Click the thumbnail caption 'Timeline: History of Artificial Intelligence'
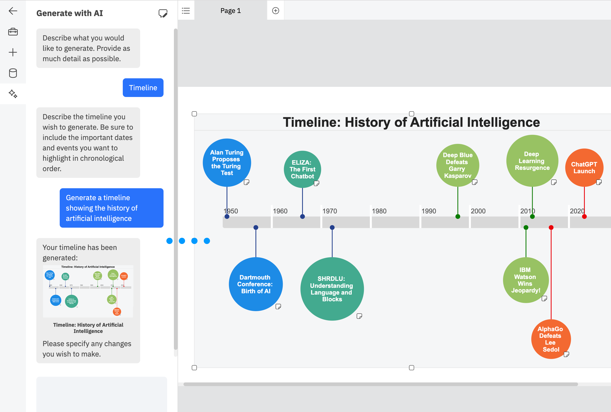611x412 pixels. pyautogui.click(x=88, y=328)
